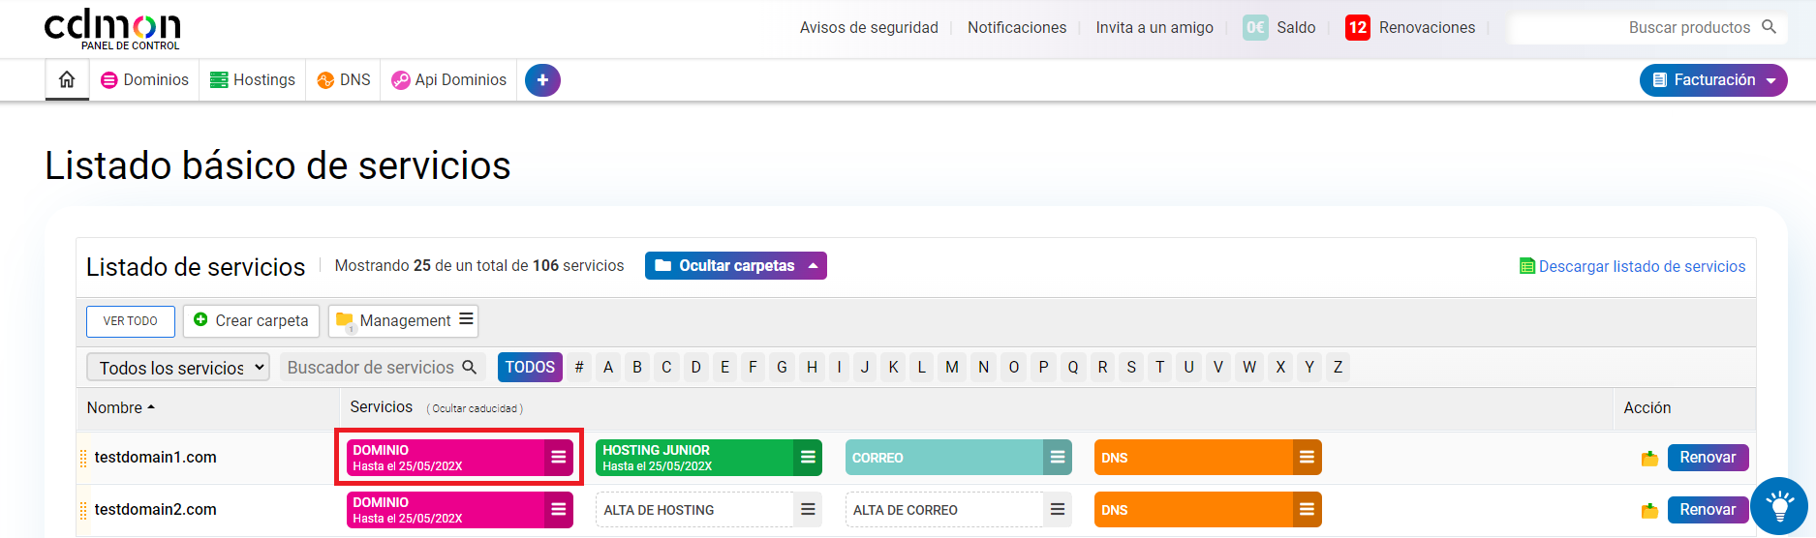This screenshot has height=538, width=1816.
Task: Open the testdomain2.com Dominio menu icon
Action: coord(558,510)
